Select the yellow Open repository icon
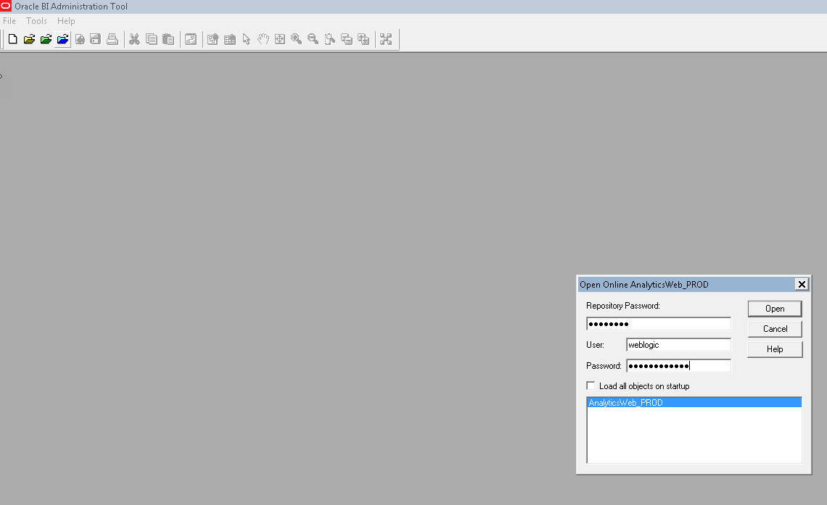This screenshot has height=505, width=827. click(x=29, y=39)
